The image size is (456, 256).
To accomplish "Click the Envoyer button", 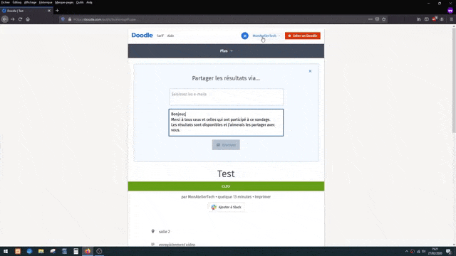I will tap(226, 145).
